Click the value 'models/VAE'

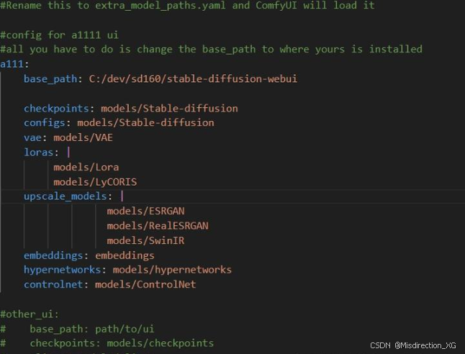[83, 137]
